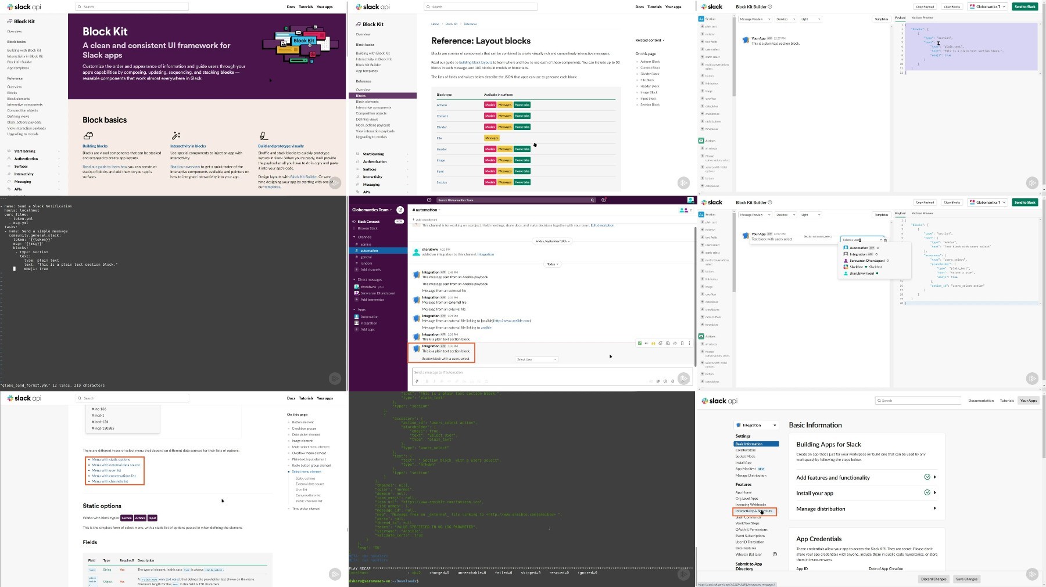Open add reaction picker on hovered message
Viewport: 1046px width, 587px height.
(x=660, y=343)
